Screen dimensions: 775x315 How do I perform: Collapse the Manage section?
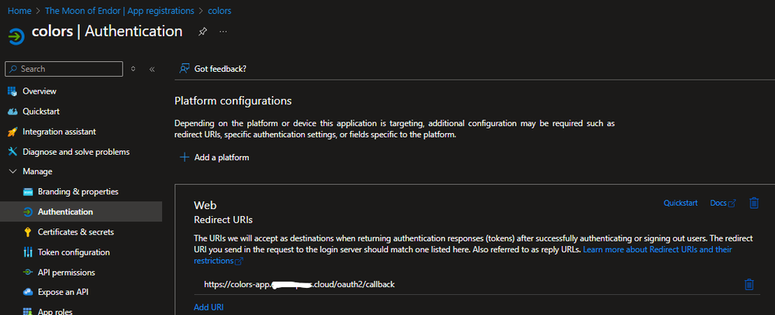[x=13, y=172]
